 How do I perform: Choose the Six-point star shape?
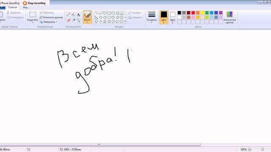[109, 22]
